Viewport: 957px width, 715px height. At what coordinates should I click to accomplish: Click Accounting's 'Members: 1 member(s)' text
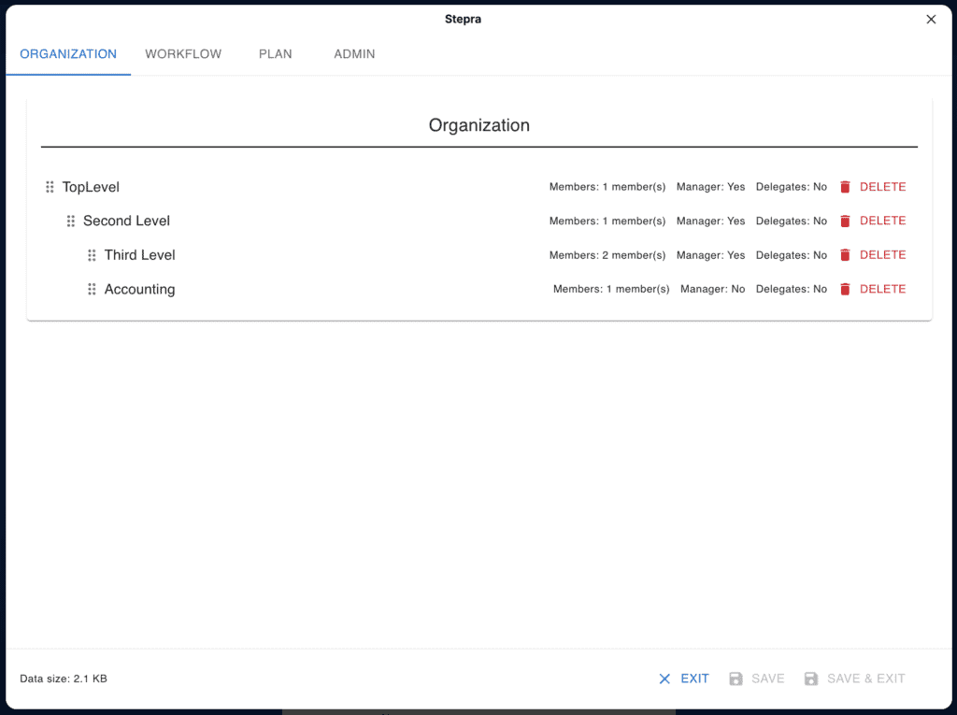(611, 290)
